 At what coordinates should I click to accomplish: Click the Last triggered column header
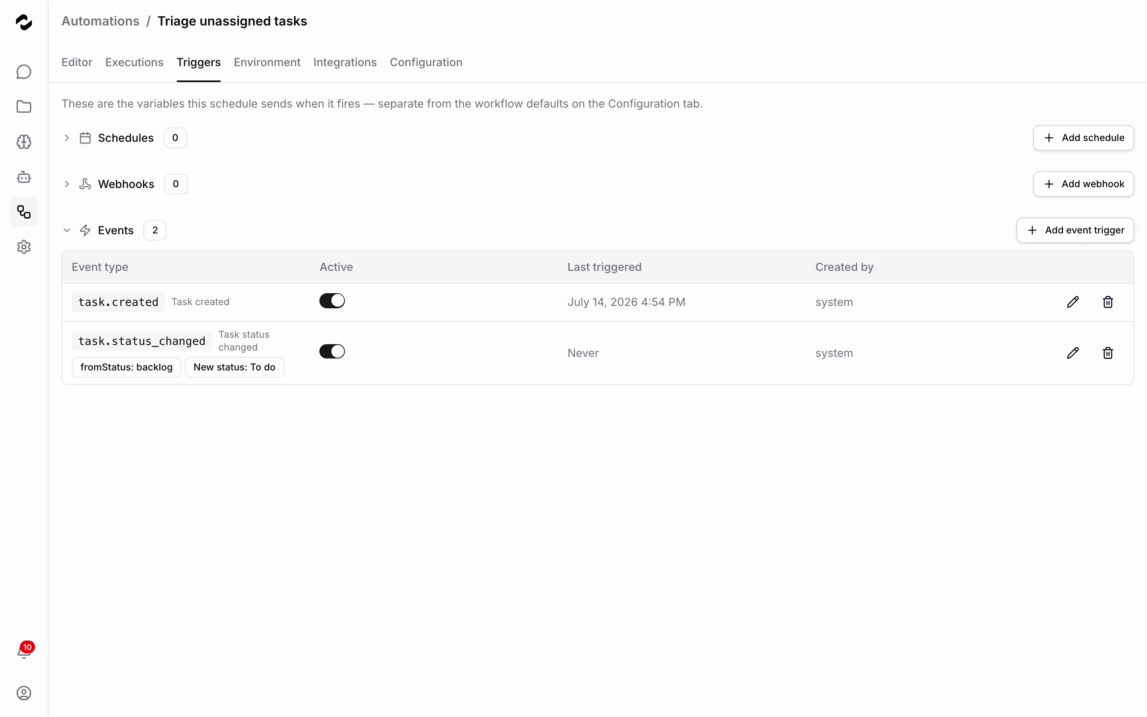pos(604,267)
